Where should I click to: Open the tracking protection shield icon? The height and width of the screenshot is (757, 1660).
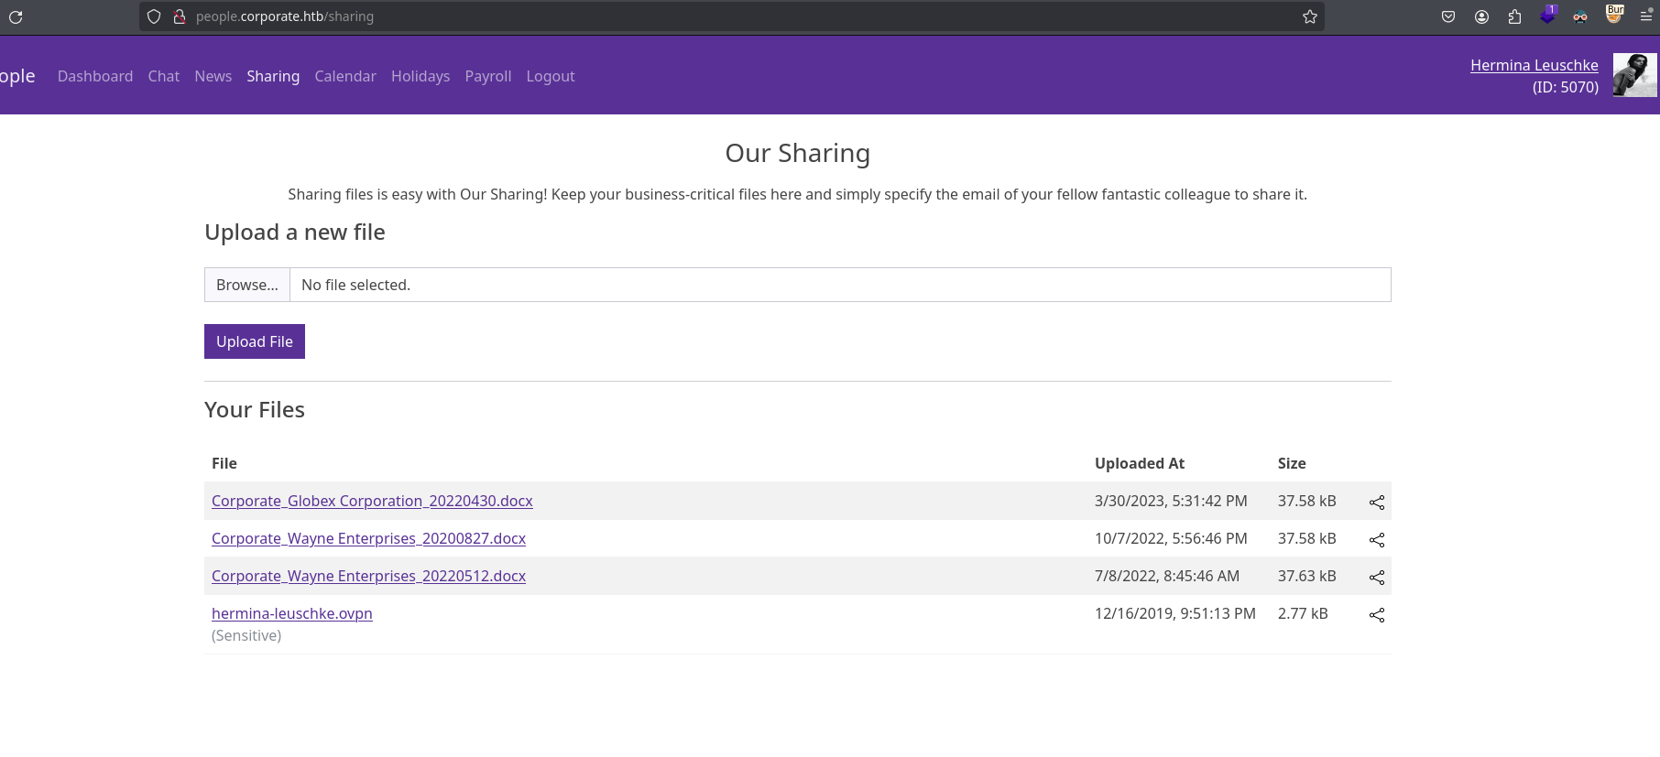154,16
